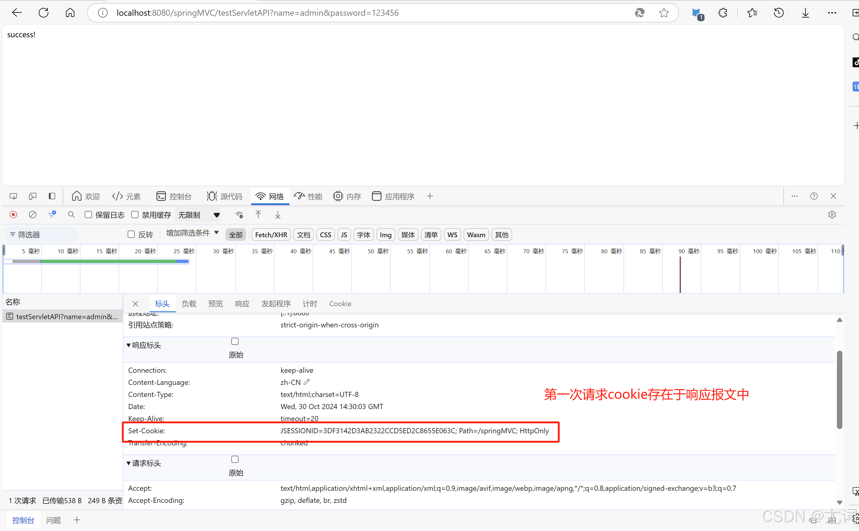Enable 禁用缓存 checkbox

[x=135, y=215]
